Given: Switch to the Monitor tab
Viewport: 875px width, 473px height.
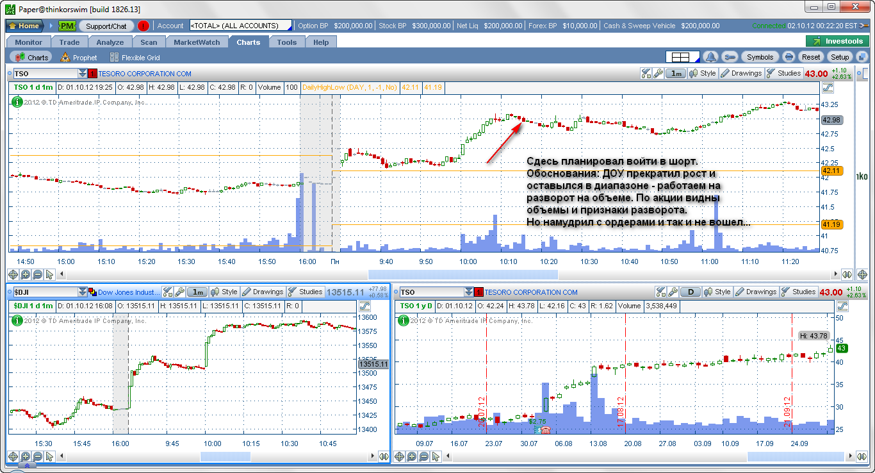Looking at the screenshot, I should 28,42.
